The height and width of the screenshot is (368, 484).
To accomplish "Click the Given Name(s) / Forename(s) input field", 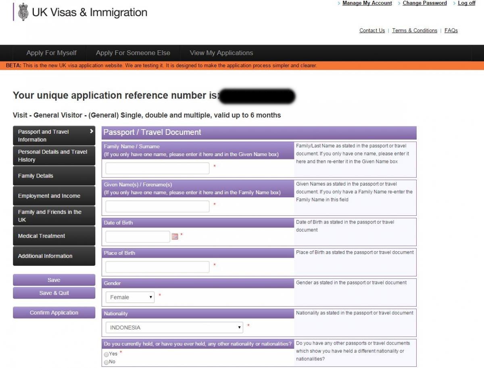I will 157,207.
